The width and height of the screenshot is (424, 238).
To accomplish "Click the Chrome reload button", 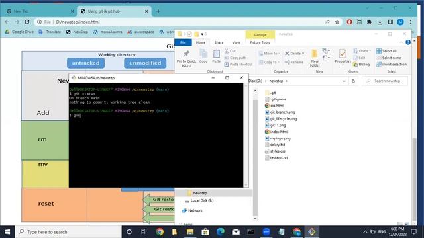I will (26, 22).
